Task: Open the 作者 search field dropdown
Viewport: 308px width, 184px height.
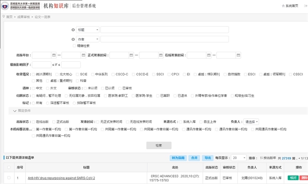Action: [x=88, y=39]
